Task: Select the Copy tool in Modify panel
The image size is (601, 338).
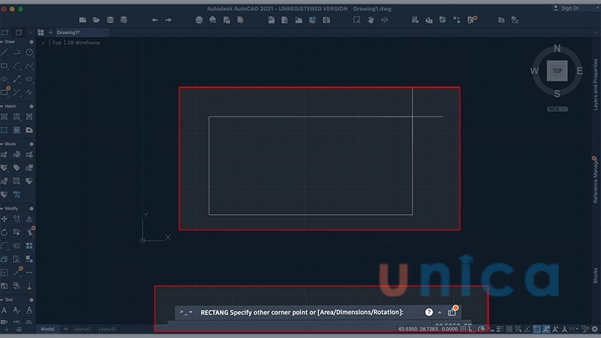Action: (17, 219)
